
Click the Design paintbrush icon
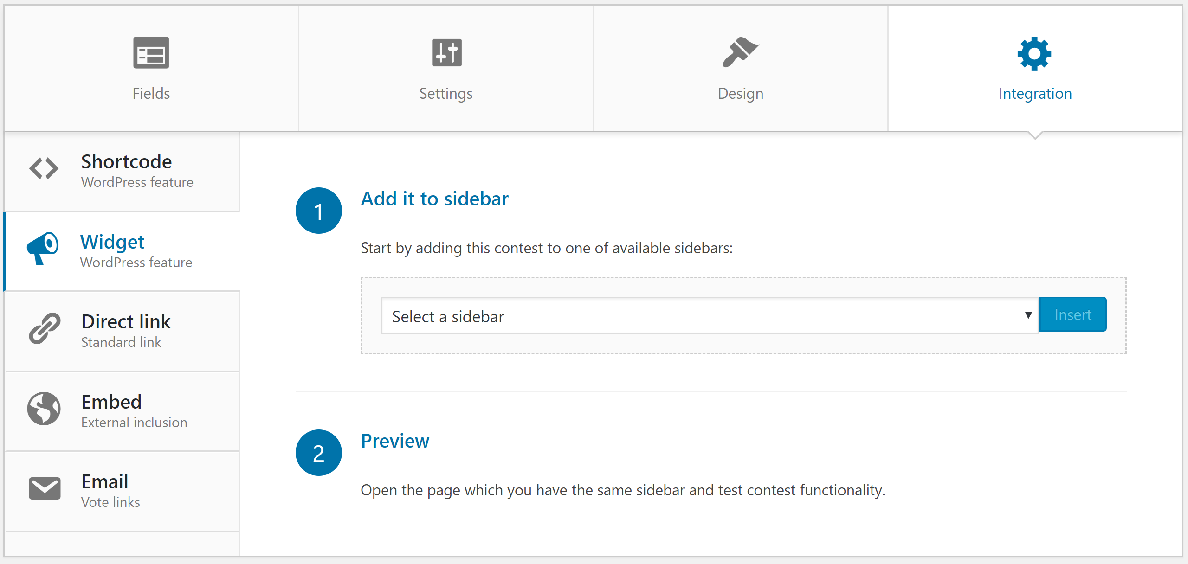(x=741, y=52)
